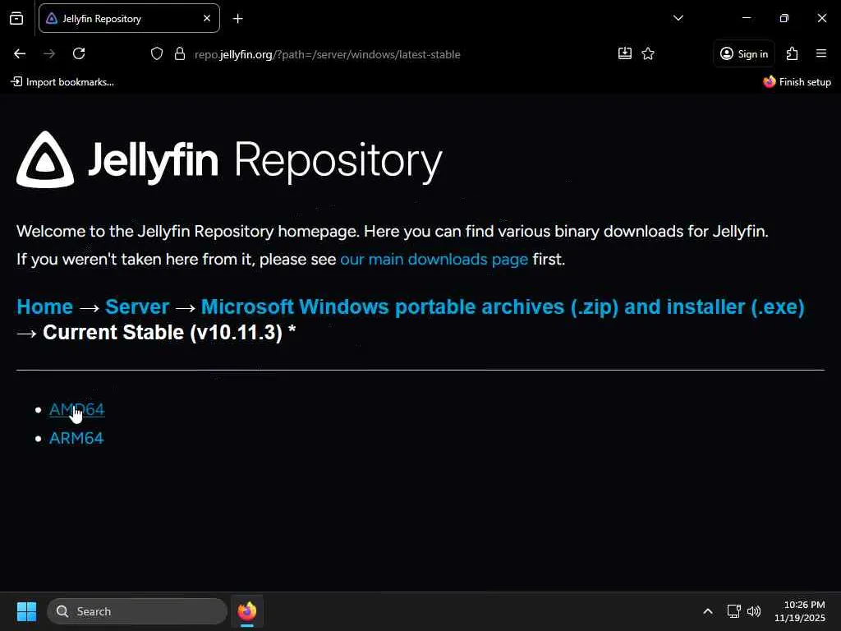This screenshot has width=841, height=631.
Task: Click the Jellyfin triangle logo
Action: tap(45, 159)
